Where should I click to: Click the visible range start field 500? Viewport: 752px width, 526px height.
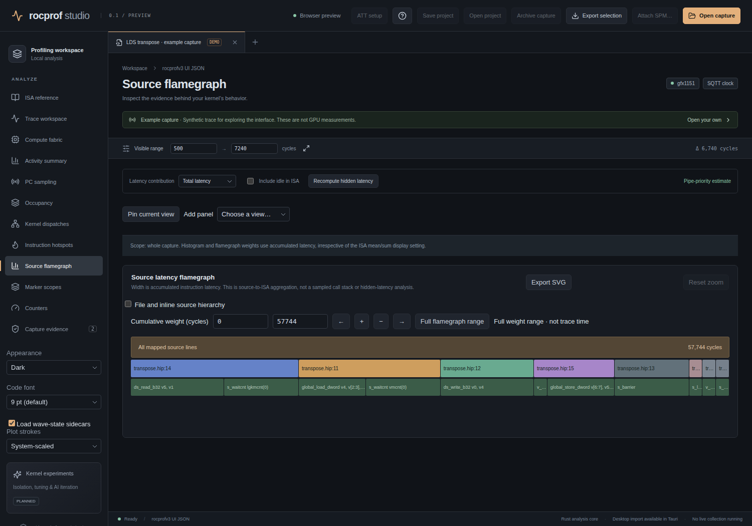coord(194,148)
